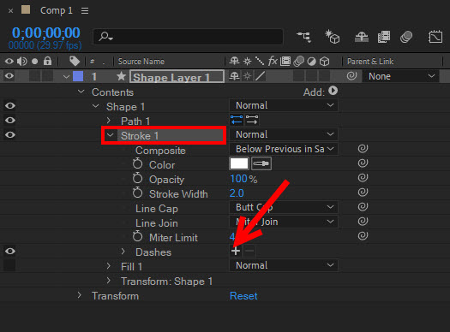The image size is (450, 332).
Task: Enable Motion Blur for all layers
Action: click(x=406, y=37)
